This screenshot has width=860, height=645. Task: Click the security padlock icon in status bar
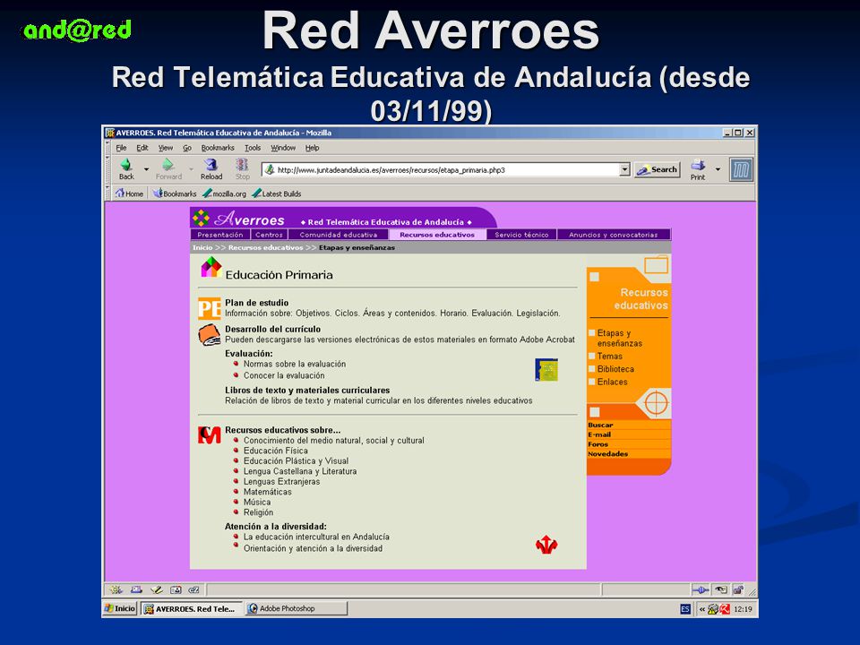pos(738,590)
